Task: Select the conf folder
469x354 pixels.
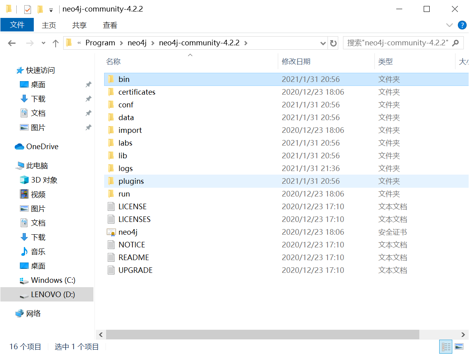Action: (x=286, y=105)
